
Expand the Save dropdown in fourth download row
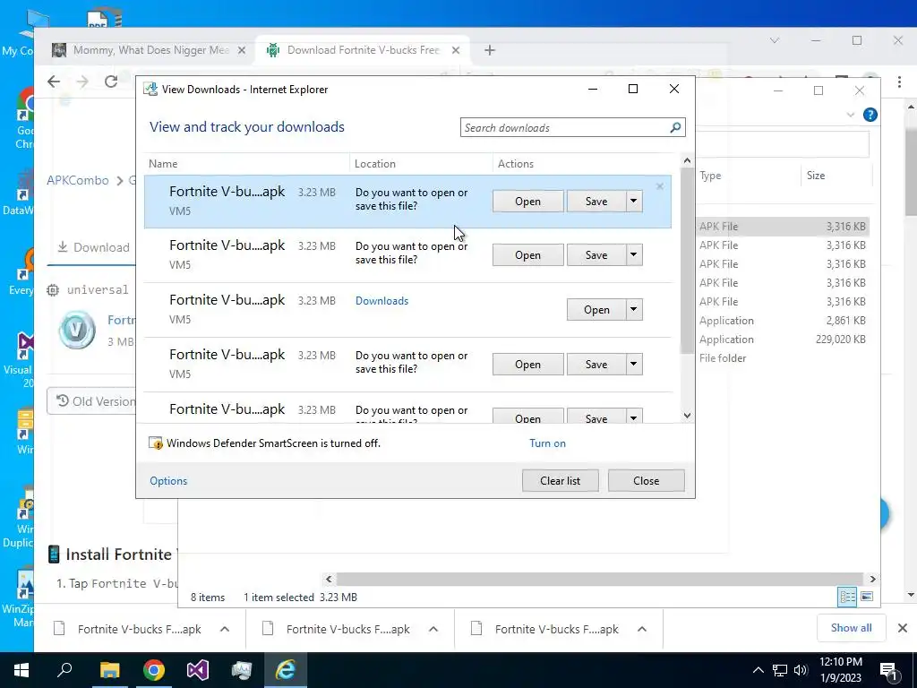coord(633,364)
